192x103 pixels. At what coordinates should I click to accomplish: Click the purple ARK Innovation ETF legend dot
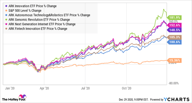(x=6, y=6)
